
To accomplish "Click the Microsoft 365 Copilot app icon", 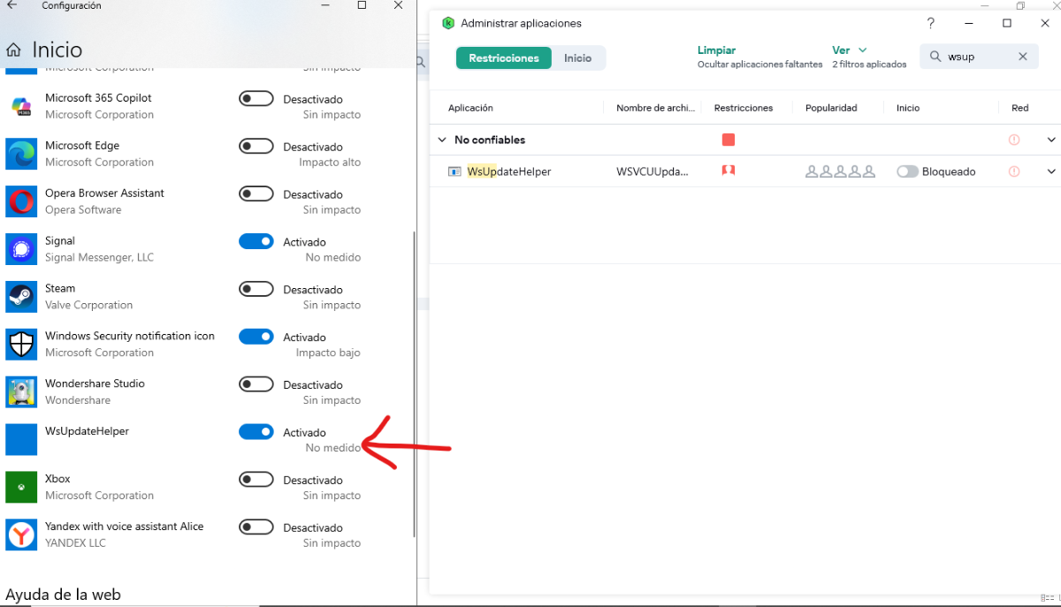I will coord(21,106).
